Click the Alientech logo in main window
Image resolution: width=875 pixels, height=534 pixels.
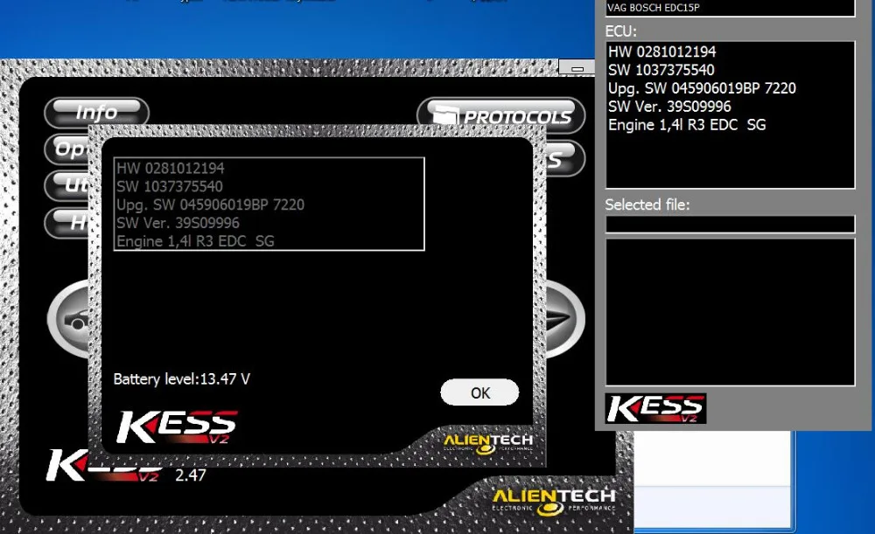tap(554, 501)
